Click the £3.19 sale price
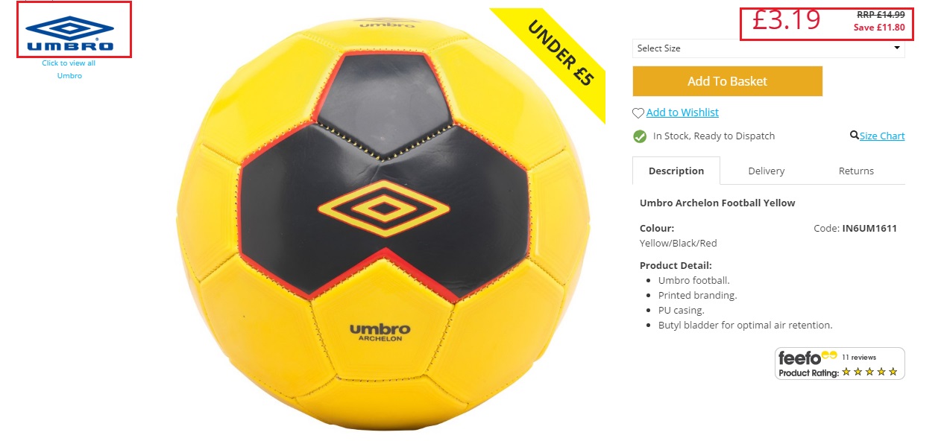 (786, 20)
